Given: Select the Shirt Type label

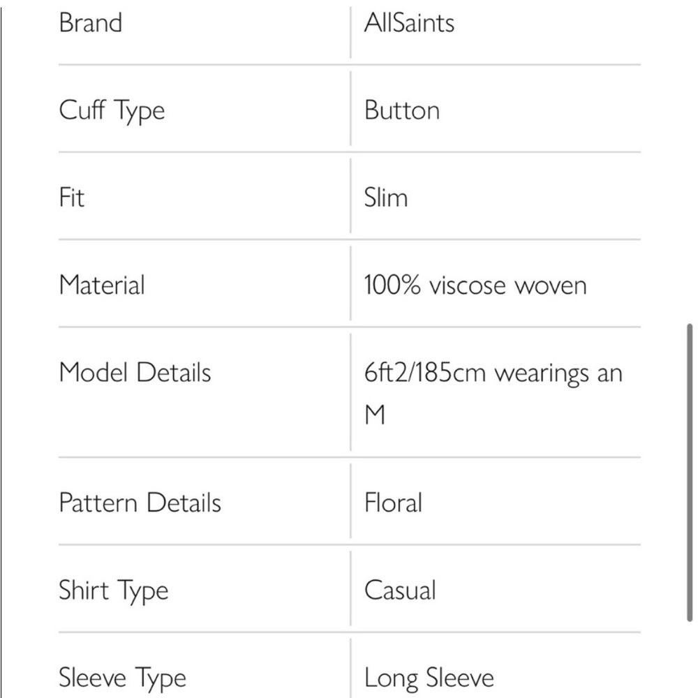Looking at the screenshot, I should click(x=114, y=591).
